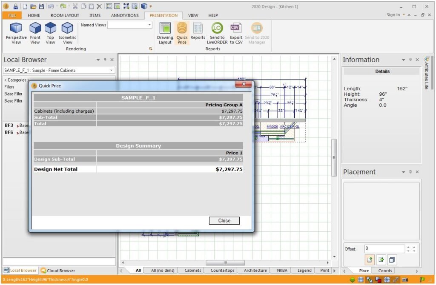The height and width of the screenshot is (285, 436).
Task: Open Information panel options arrow
Action: click(x=403, y=60)
